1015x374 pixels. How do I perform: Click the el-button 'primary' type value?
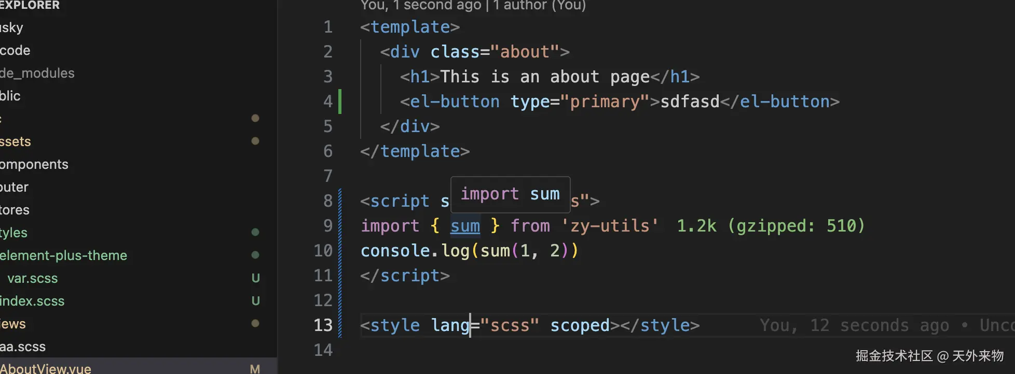(x=605, y=102)
